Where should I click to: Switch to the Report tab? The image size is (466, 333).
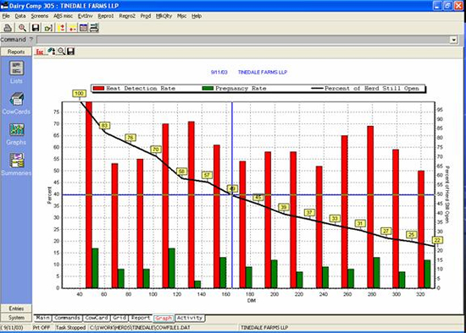(141, 318)
